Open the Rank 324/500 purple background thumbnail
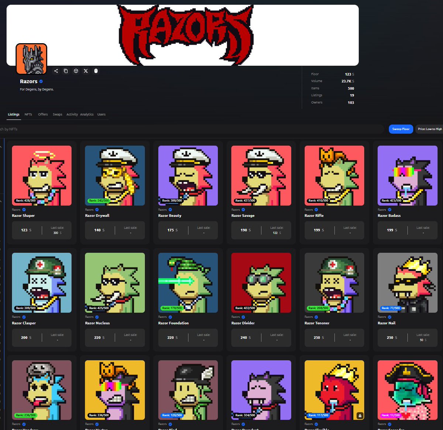 tap(261, 390)
